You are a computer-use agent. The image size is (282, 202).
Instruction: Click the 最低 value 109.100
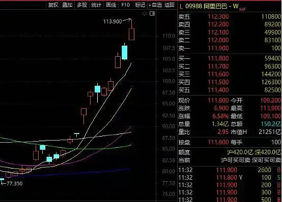pyautogui.click(x=270, y=116)
